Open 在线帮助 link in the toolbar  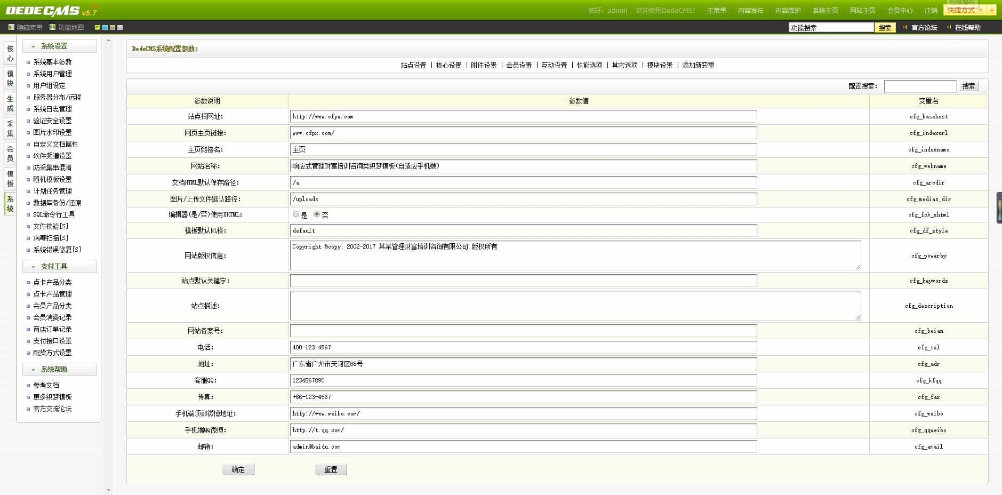967,28
